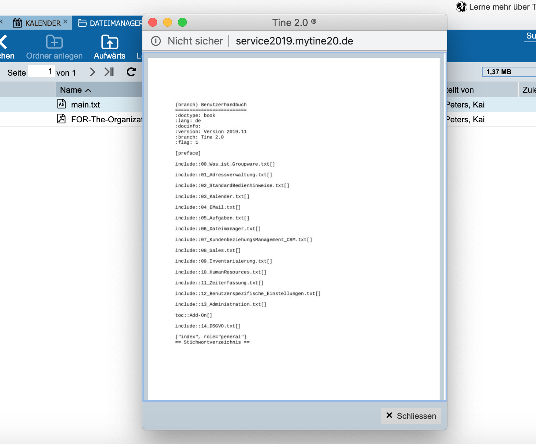Minimize the Tine 2.0 preview window
536x444 pixels.
pos(168,22)
